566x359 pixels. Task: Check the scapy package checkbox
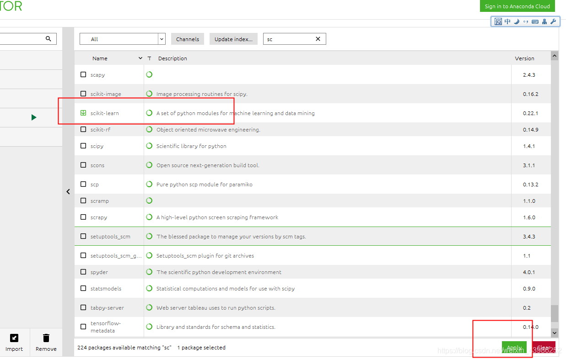tap(83, 74)
